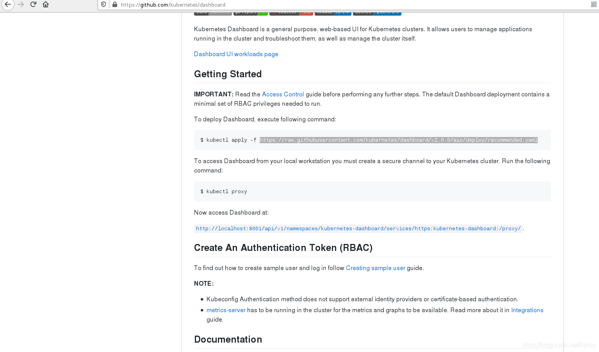Click the 'Now access Dashboard at:' text
599x352 pixels.
(x=231, y=213)
